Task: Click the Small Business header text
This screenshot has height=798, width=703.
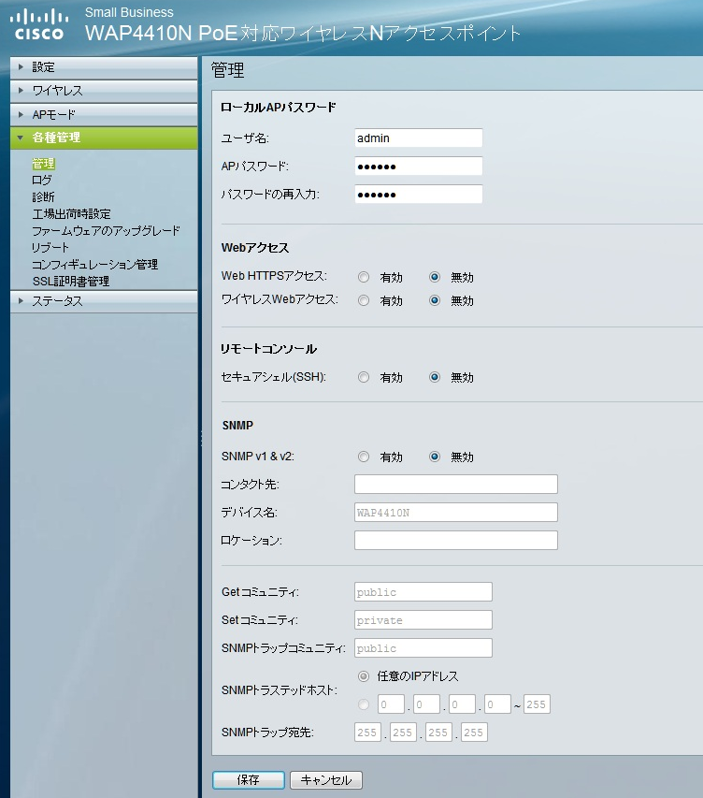Action: coord(129,12)
